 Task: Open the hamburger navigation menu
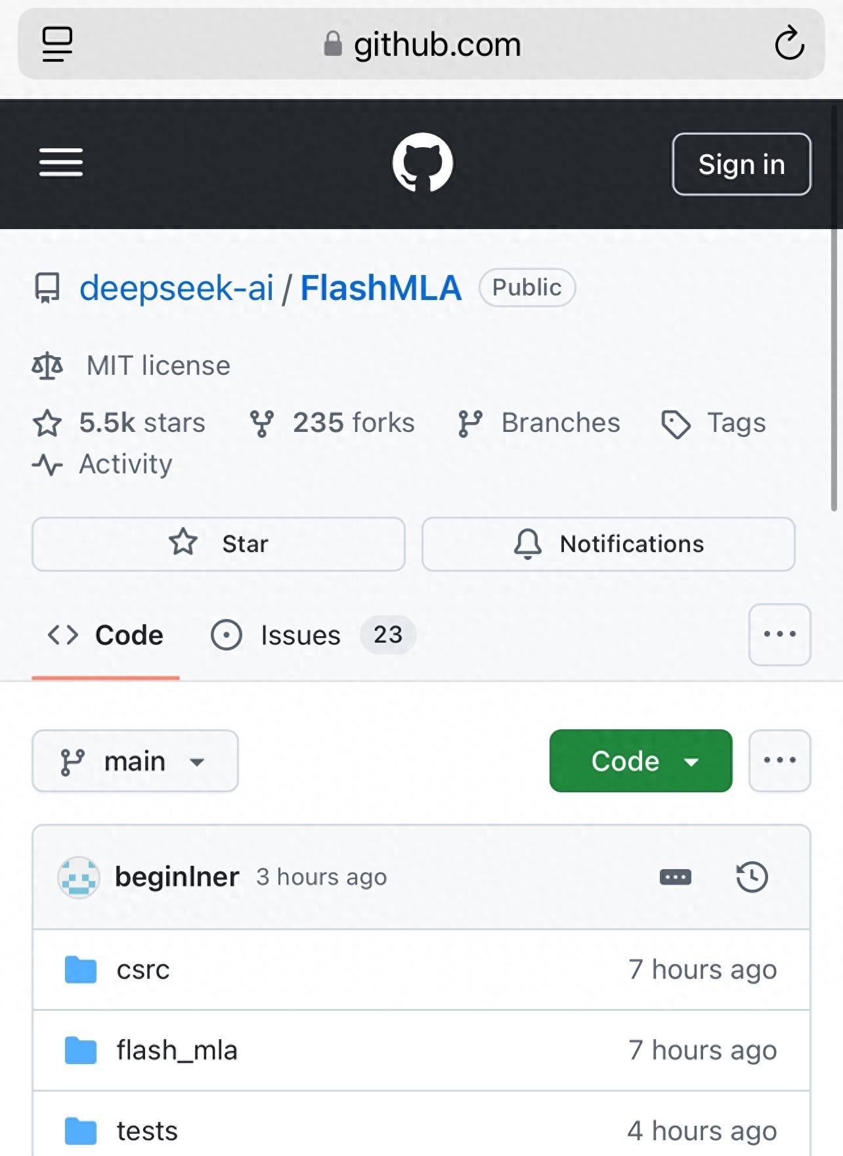[x=61, y=163]
